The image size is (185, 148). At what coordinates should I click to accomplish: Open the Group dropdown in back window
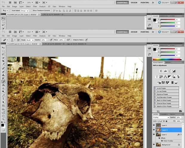(x=24, y=11)
